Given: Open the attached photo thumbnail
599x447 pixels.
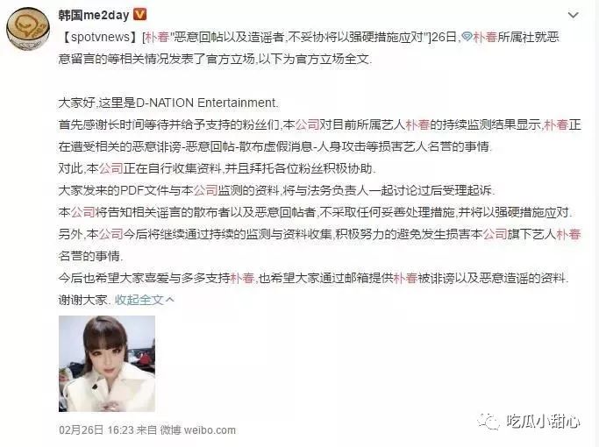Looking at the screenshot, I should (107, 364).
